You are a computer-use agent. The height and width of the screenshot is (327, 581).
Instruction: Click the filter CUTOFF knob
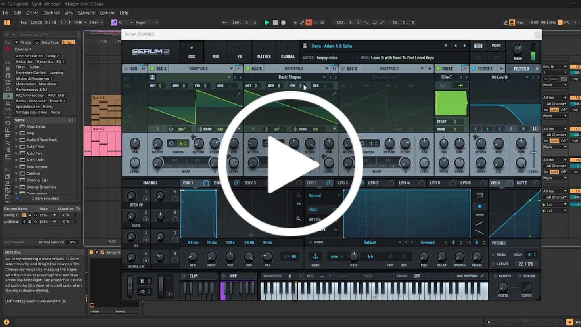click(481, 143)
